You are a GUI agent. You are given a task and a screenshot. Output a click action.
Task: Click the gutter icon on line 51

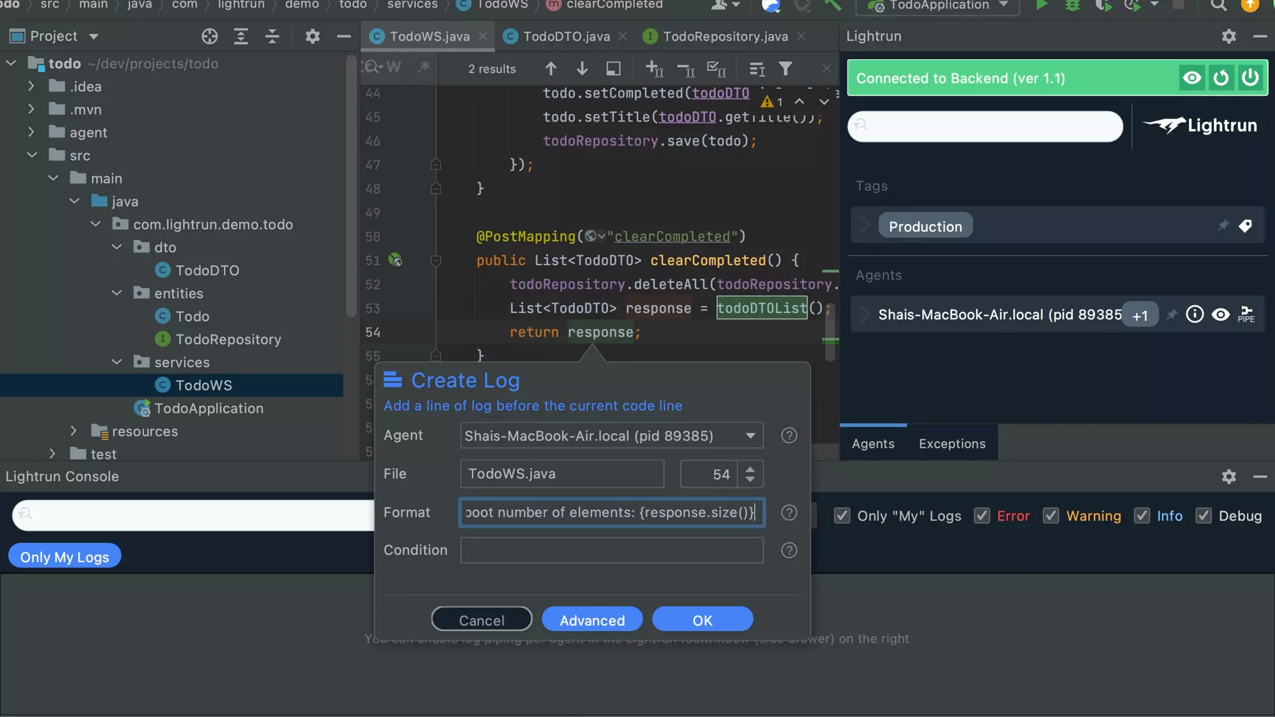pyautogui.click(x=395, y=260)
